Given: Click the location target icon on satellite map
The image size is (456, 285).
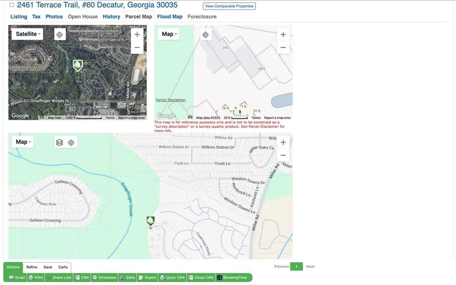Looking at the screenshot, I should tap(60, 34).
